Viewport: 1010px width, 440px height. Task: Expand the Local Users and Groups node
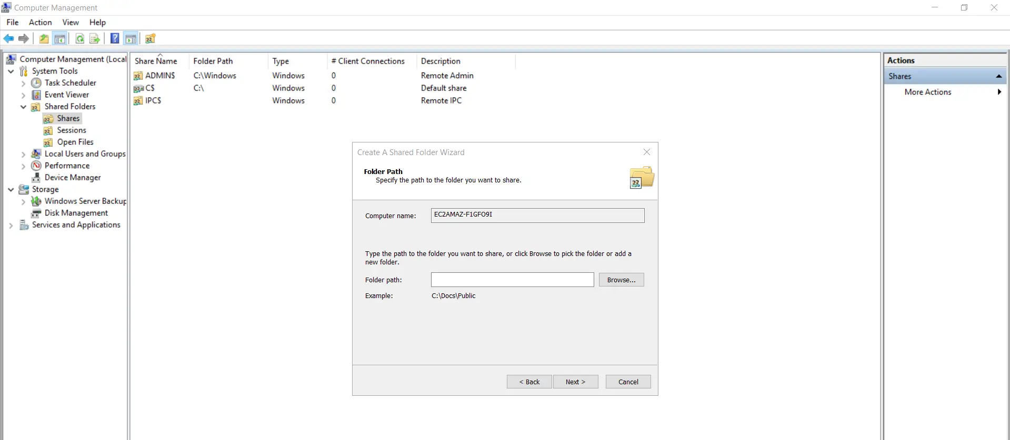[23, 155]
